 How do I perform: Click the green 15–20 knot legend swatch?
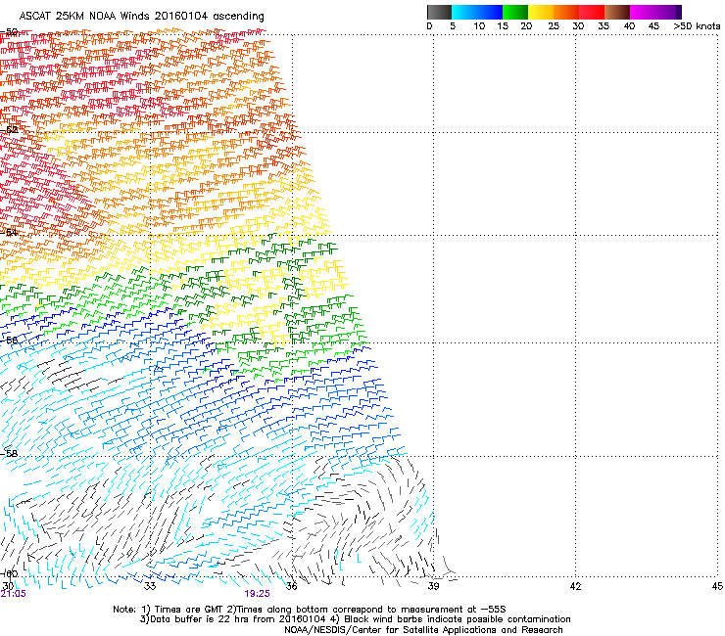click(x=515, y=12)
